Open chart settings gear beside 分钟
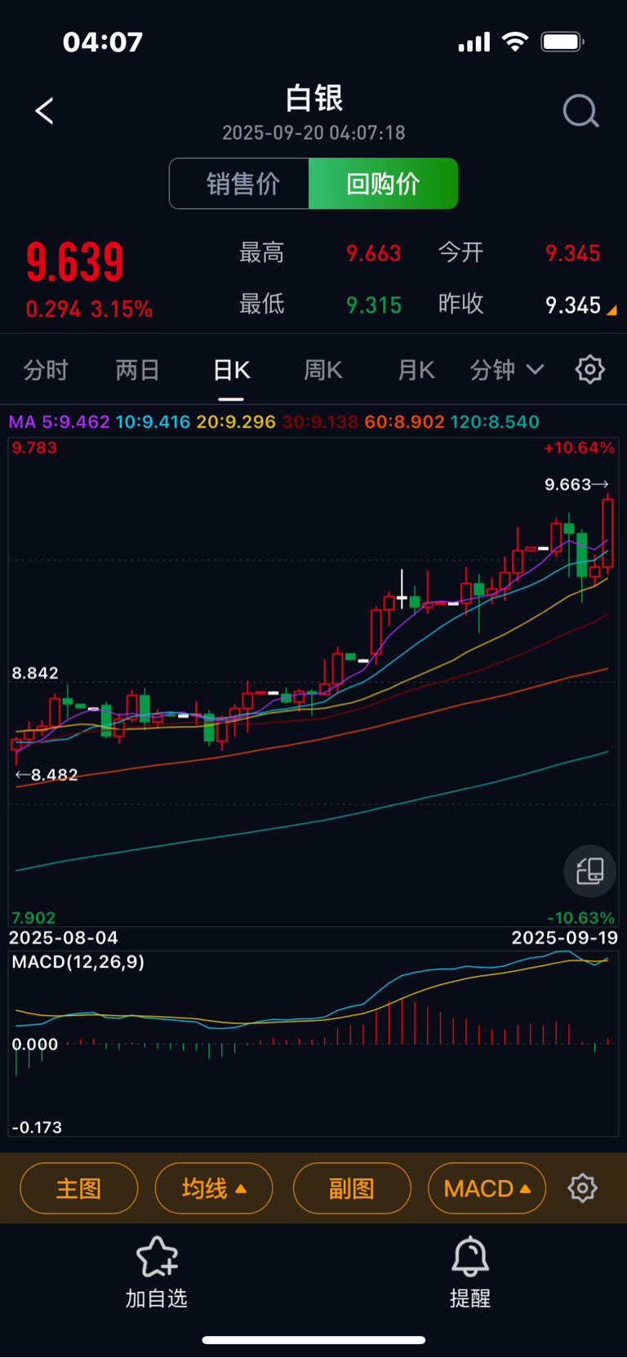 (589, 370)
